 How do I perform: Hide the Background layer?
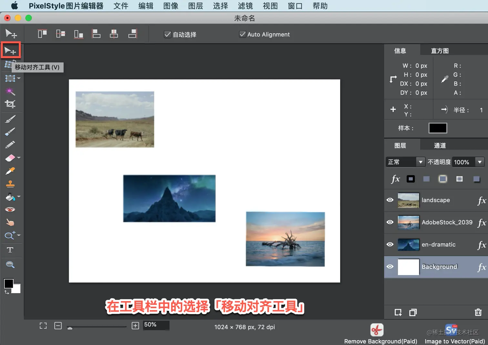(x=390, y=267)
